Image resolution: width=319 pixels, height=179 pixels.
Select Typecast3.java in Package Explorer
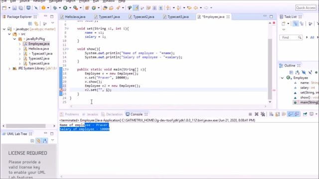pos(39,63)
